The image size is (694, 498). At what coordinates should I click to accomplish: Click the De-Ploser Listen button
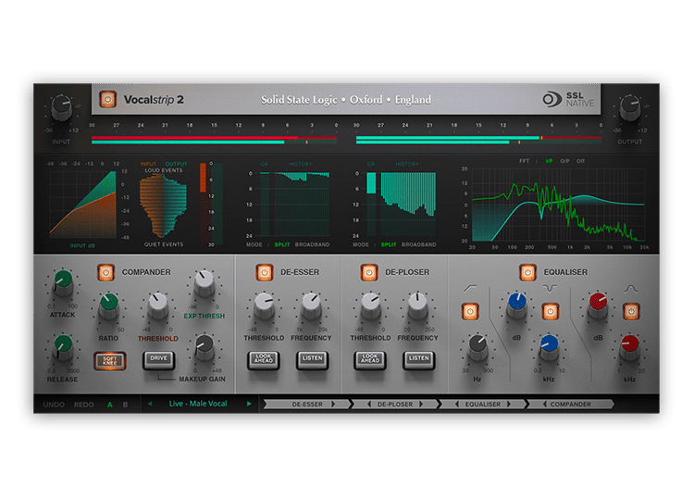point(418,360)
